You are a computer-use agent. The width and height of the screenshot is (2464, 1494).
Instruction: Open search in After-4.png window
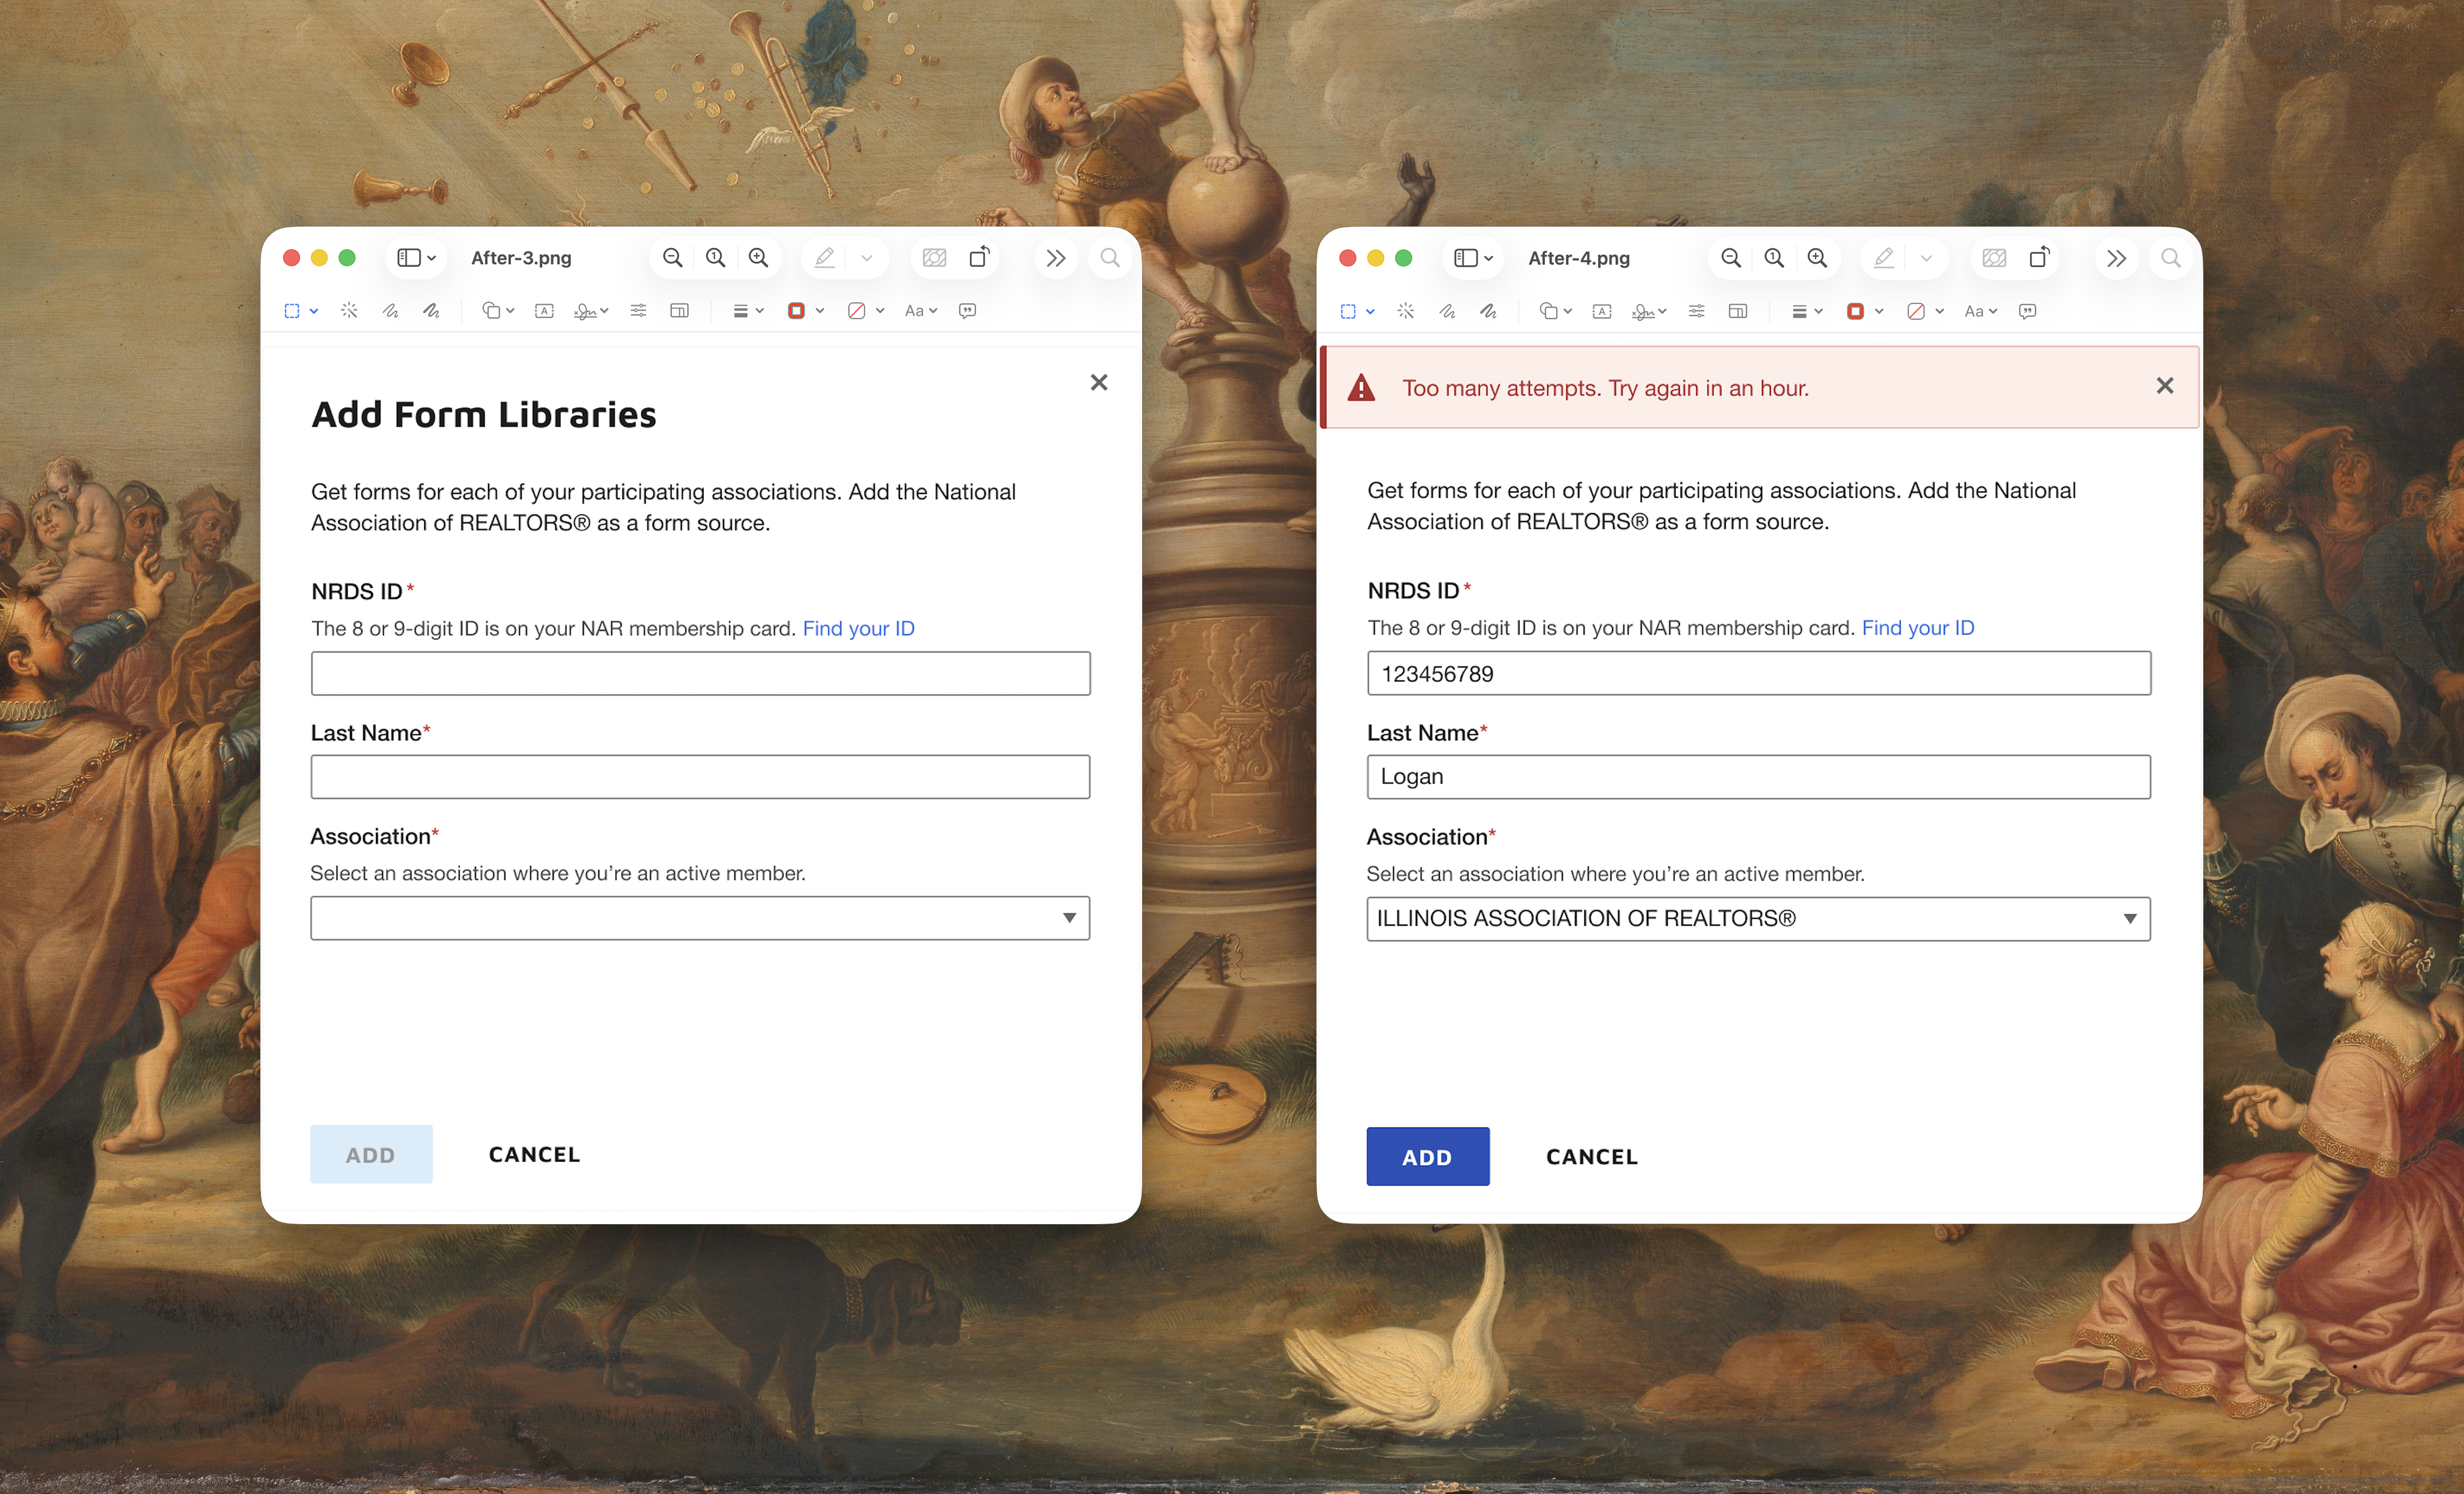click(2170, 258)
